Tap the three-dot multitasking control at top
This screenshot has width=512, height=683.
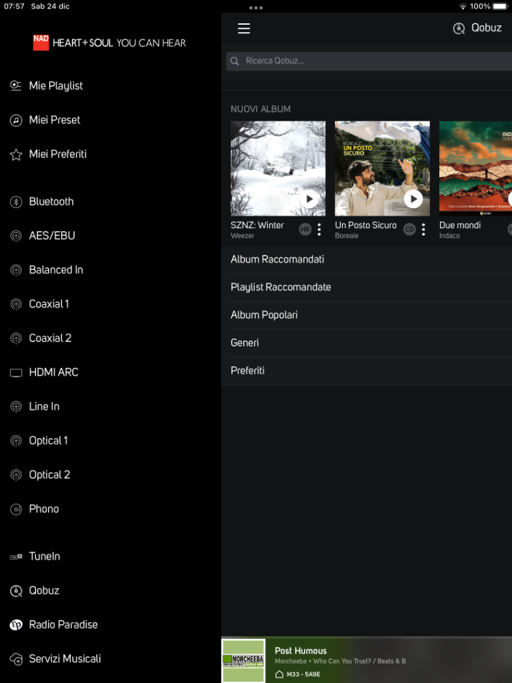click(x=256, y=7)
